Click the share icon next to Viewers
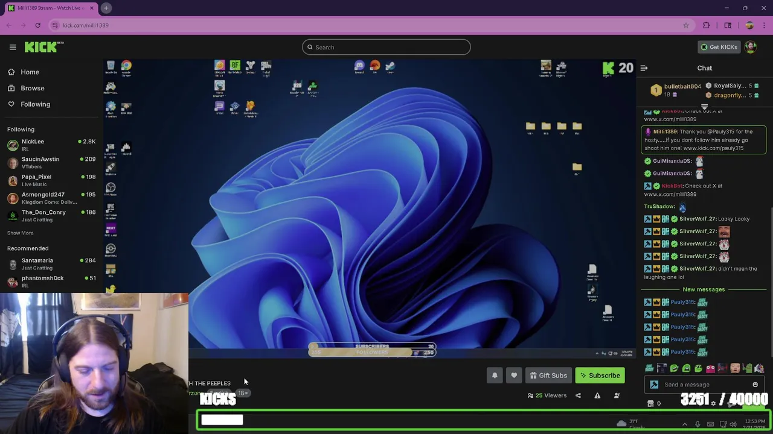The image size is (773, 434). click(x=578, y=395)
